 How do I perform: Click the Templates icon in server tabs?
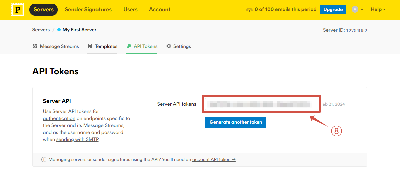[x=90, y=46]
